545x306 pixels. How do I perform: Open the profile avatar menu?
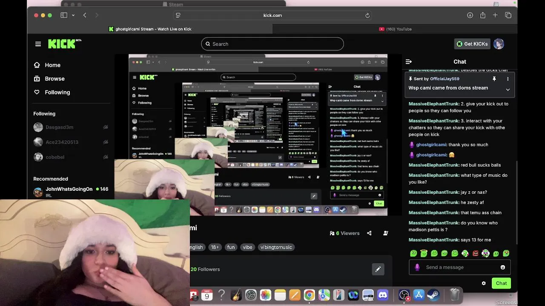[499, 44]
